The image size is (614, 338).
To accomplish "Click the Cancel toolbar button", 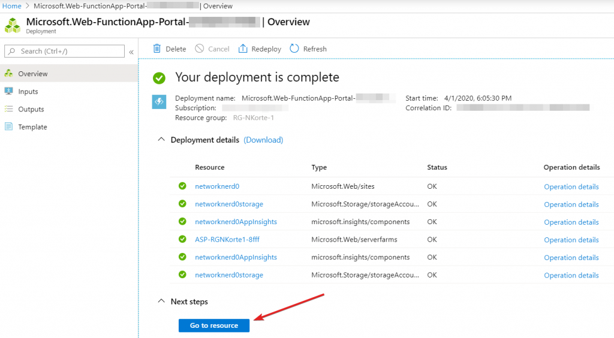I will tap(212, 49).
